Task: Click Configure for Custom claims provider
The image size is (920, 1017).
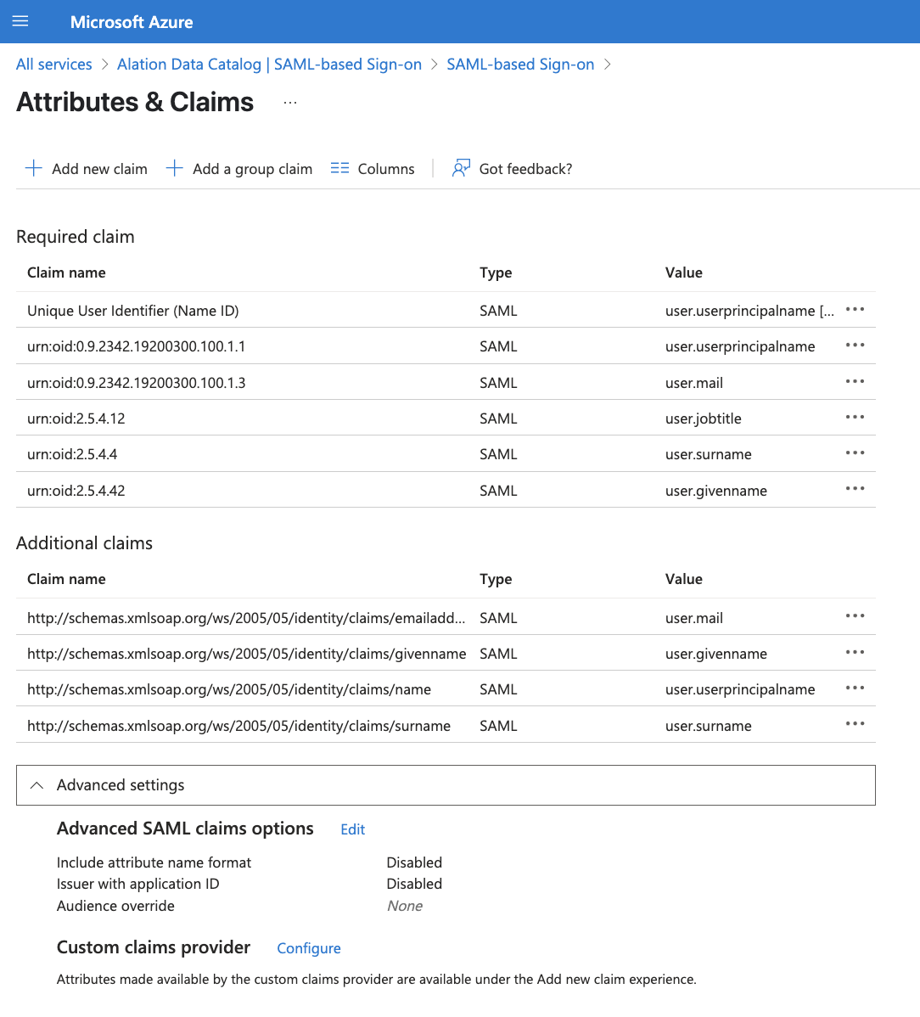Action: pos(309,948)
